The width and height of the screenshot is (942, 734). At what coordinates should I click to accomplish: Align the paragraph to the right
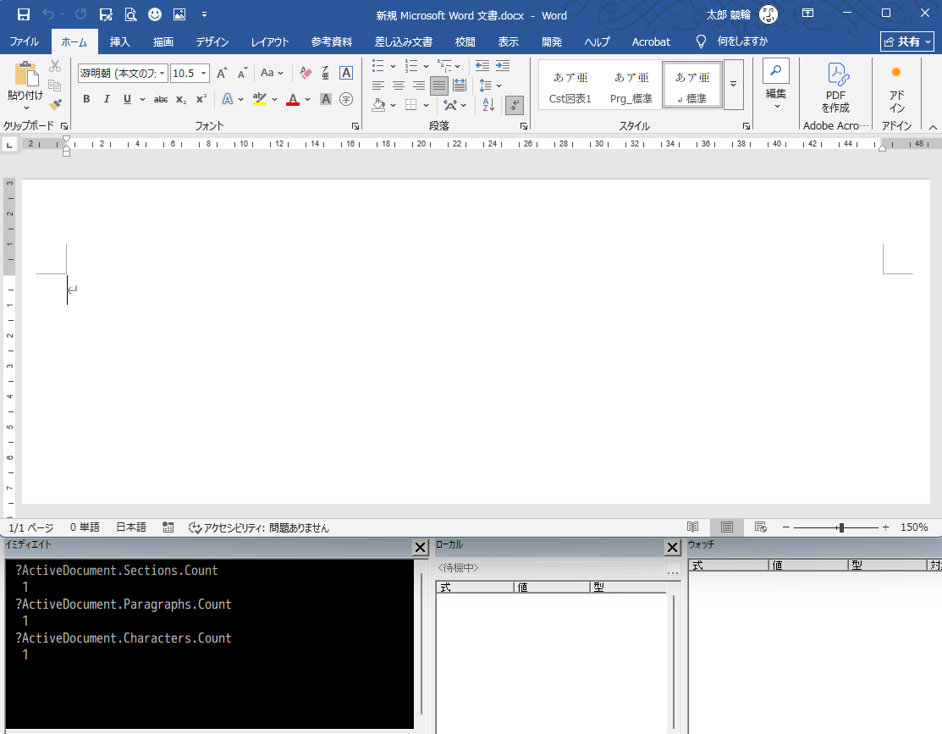click(x=419, y=86)
